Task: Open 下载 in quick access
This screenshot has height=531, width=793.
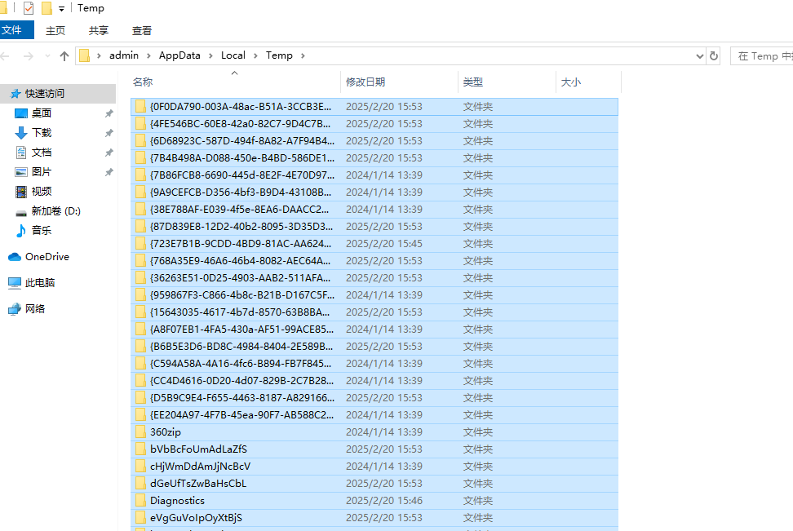Action: (42, 133)
